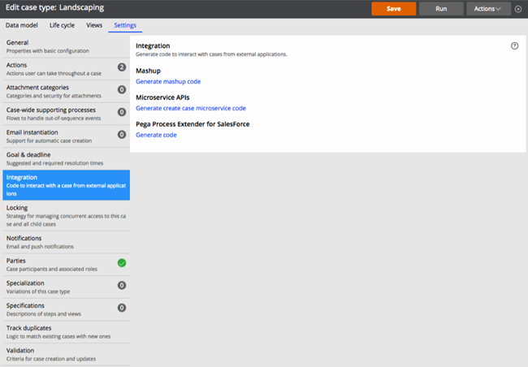Close the case type editor with X icon

[518, 9]
